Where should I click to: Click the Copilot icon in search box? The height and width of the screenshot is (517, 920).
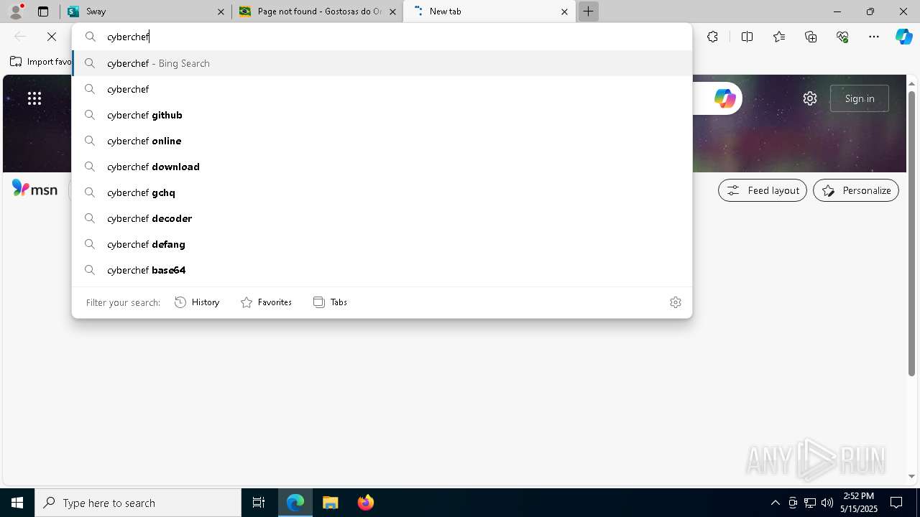724,98
